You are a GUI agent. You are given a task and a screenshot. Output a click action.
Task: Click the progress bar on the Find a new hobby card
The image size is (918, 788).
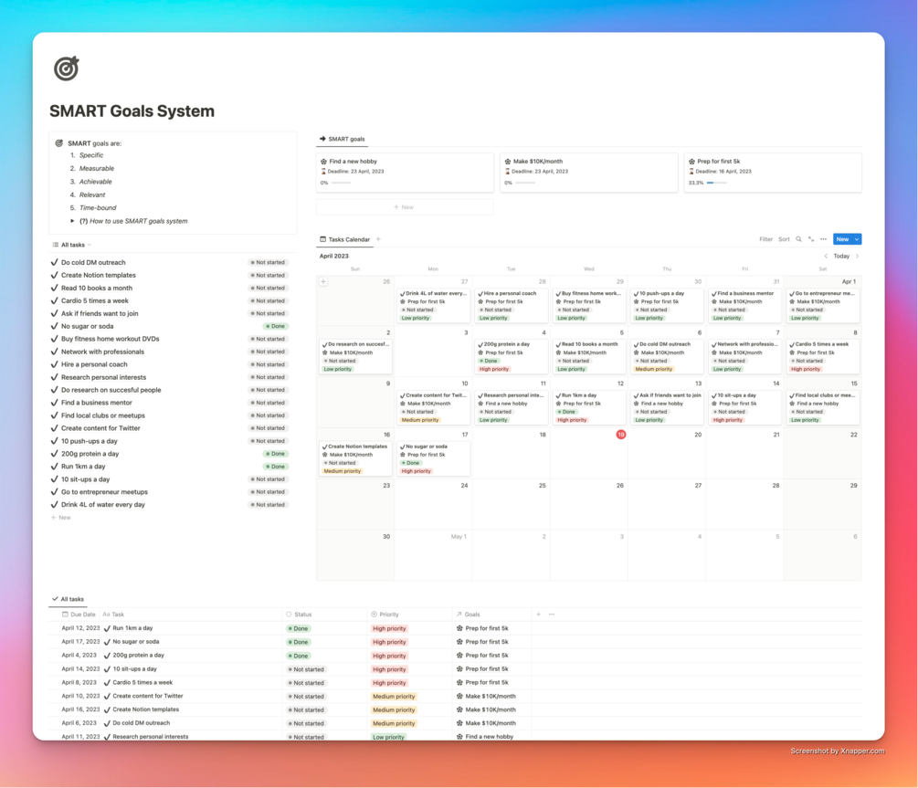pyautogui.click(x=342, y=183)
